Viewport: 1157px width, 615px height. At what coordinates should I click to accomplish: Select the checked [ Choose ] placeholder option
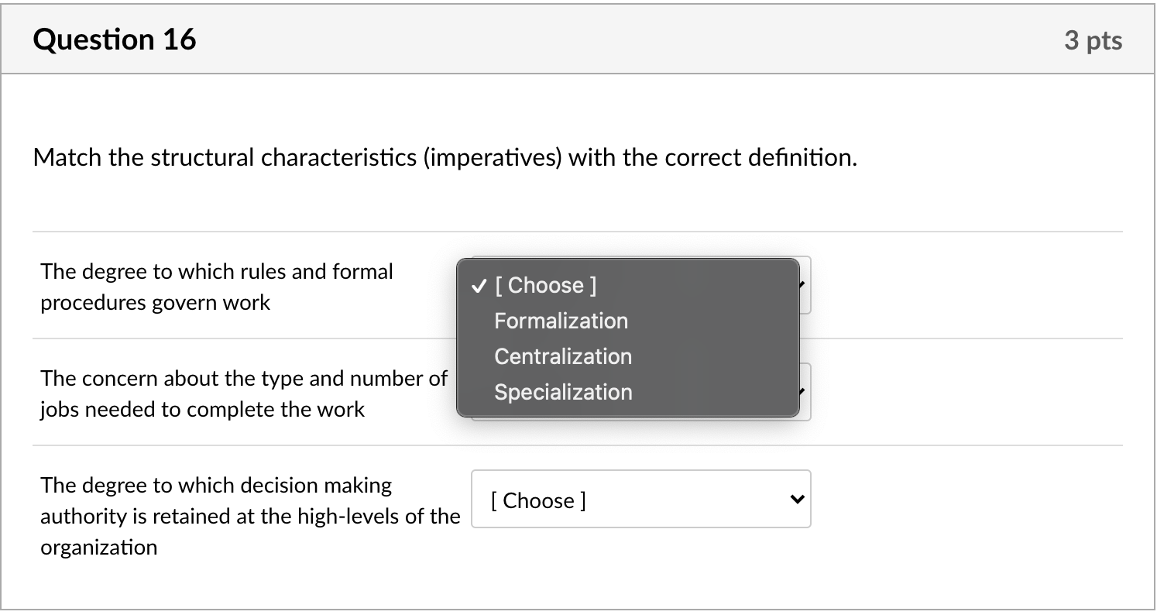(x=545, y=285)
